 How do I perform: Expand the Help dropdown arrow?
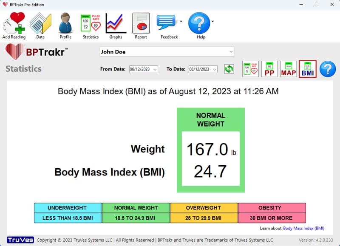tap(212, 21)
